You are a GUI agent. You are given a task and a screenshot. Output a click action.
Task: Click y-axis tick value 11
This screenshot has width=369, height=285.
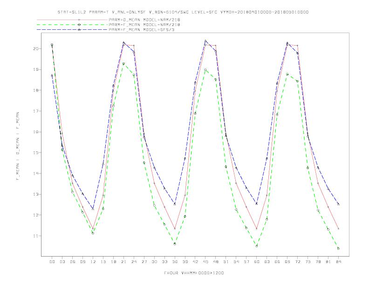(36, 236)
